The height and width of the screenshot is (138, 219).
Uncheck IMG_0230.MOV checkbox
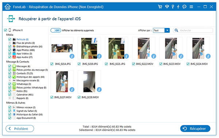pyautogui.click(x=79, y=97)
